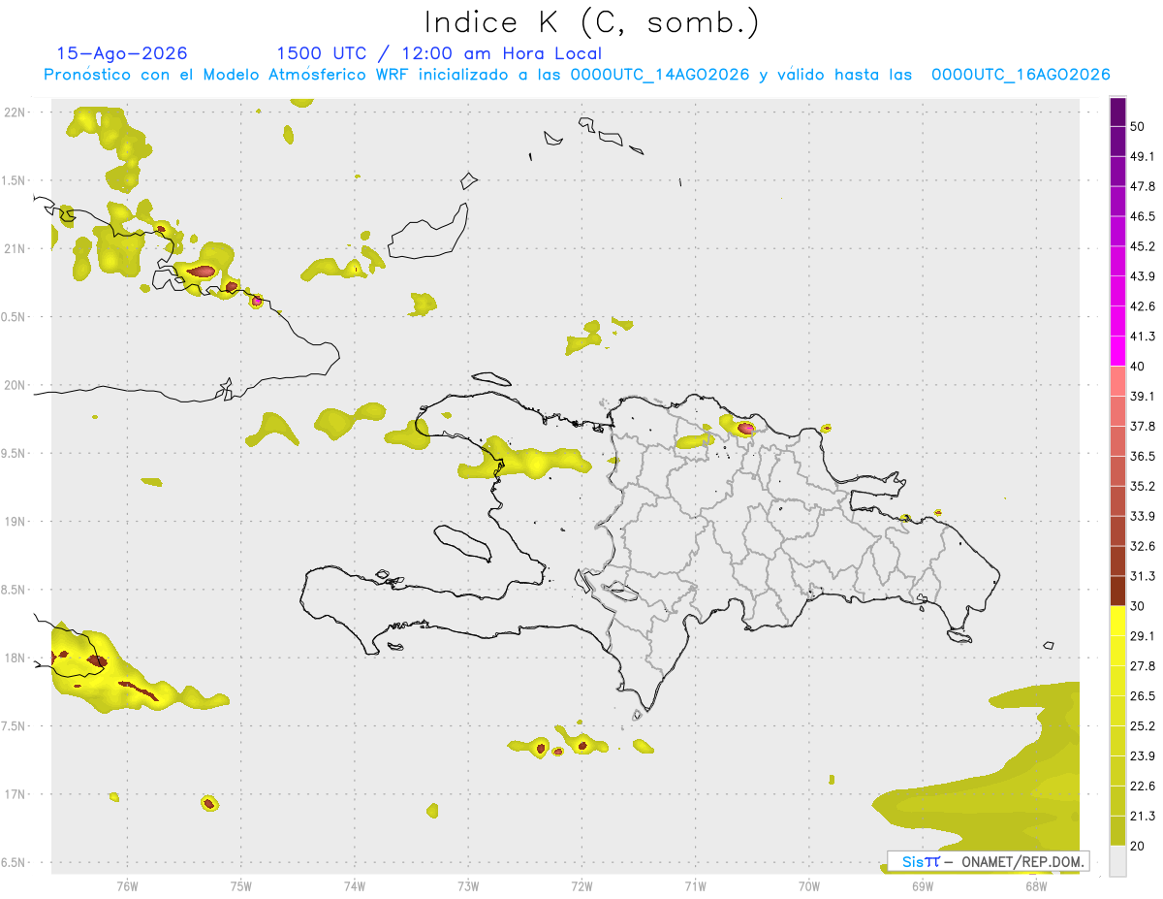Click the "1500 UTC / 12:00 am Hora Local" time text
The height and width of the screenshot is (899, 1163).
click(439, 53)
